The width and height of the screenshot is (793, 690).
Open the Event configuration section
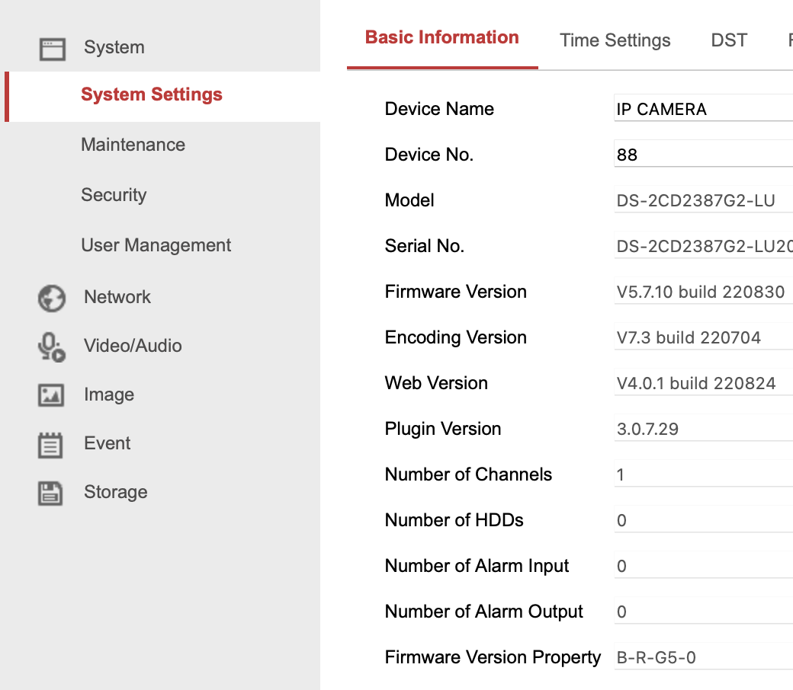[x=108, y=443]
